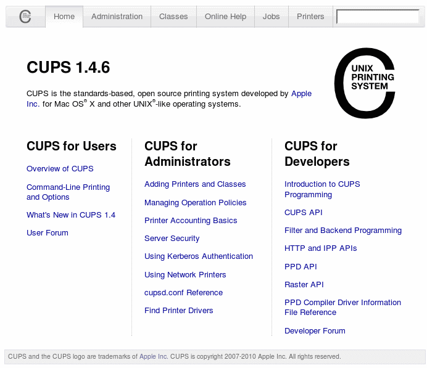
Task: Click the small CUPS logo in navigation bar
Action: [x=25, y=17]
